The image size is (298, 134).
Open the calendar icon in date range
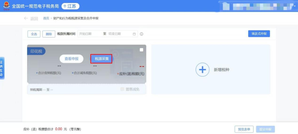(134, 34)
